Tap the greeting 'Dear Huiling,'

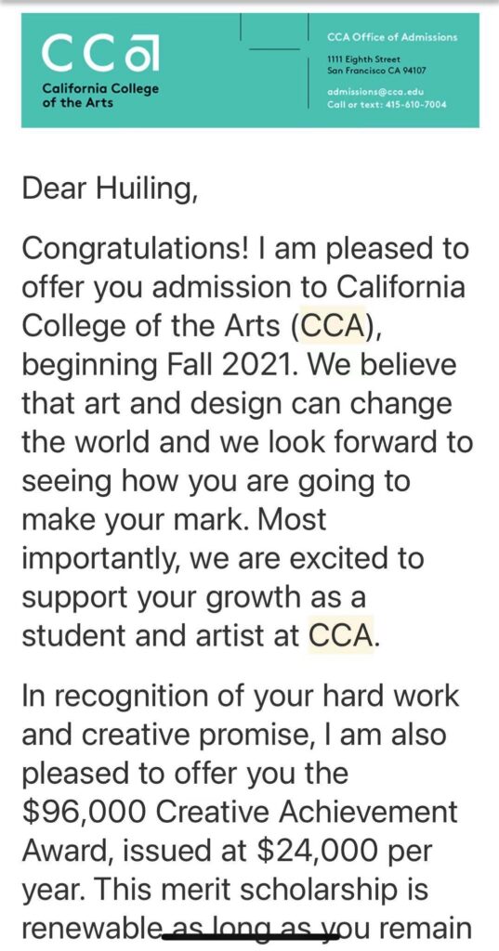[x=110, y=189]
